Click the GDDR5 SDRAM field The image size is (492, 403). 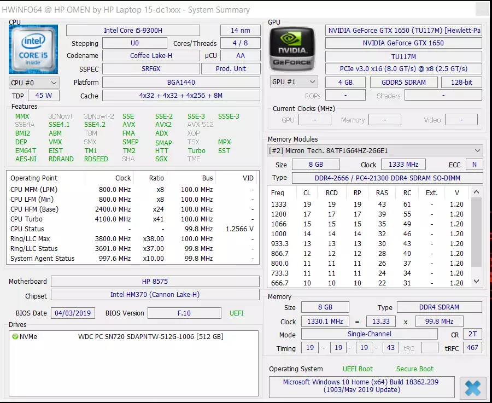[x=404, y=82]
